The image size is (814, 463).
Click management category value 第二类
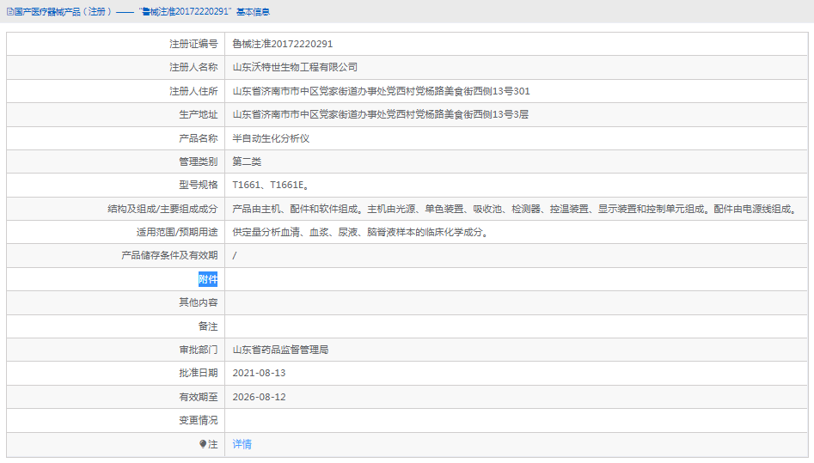[x=247, y=161]
